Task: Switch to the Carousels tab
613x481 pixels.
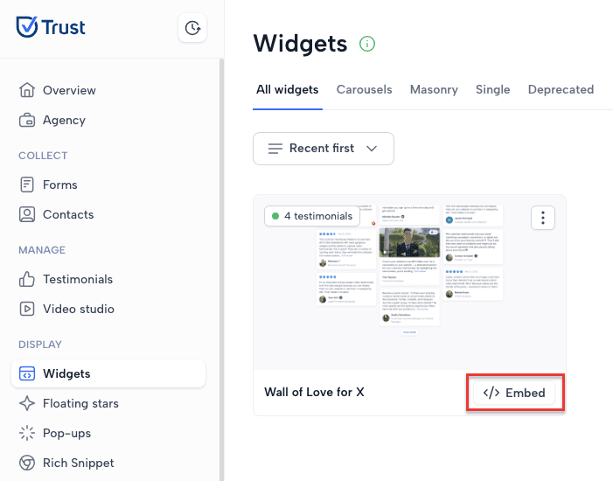Action: (364, 89)
